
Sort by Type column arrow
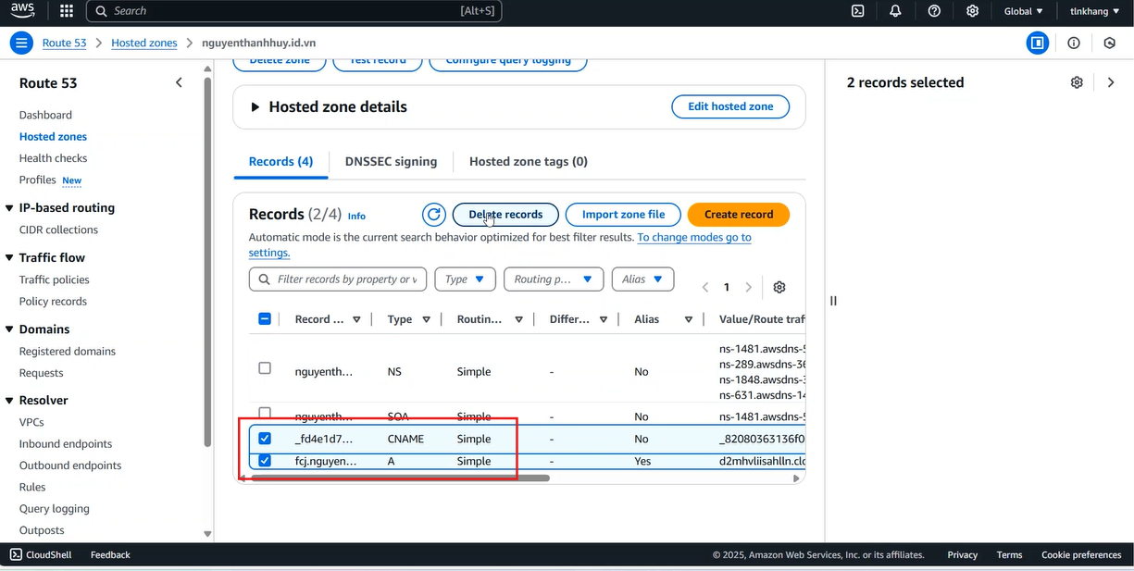point(426,319)
